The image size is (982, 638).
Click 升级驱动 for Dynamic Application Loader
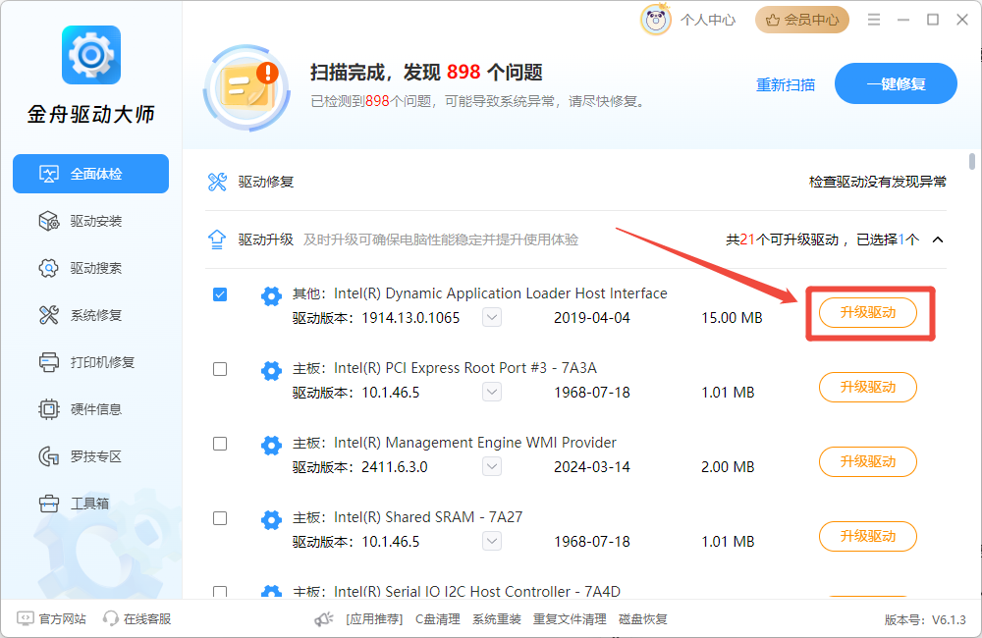(x=868, y=312)
